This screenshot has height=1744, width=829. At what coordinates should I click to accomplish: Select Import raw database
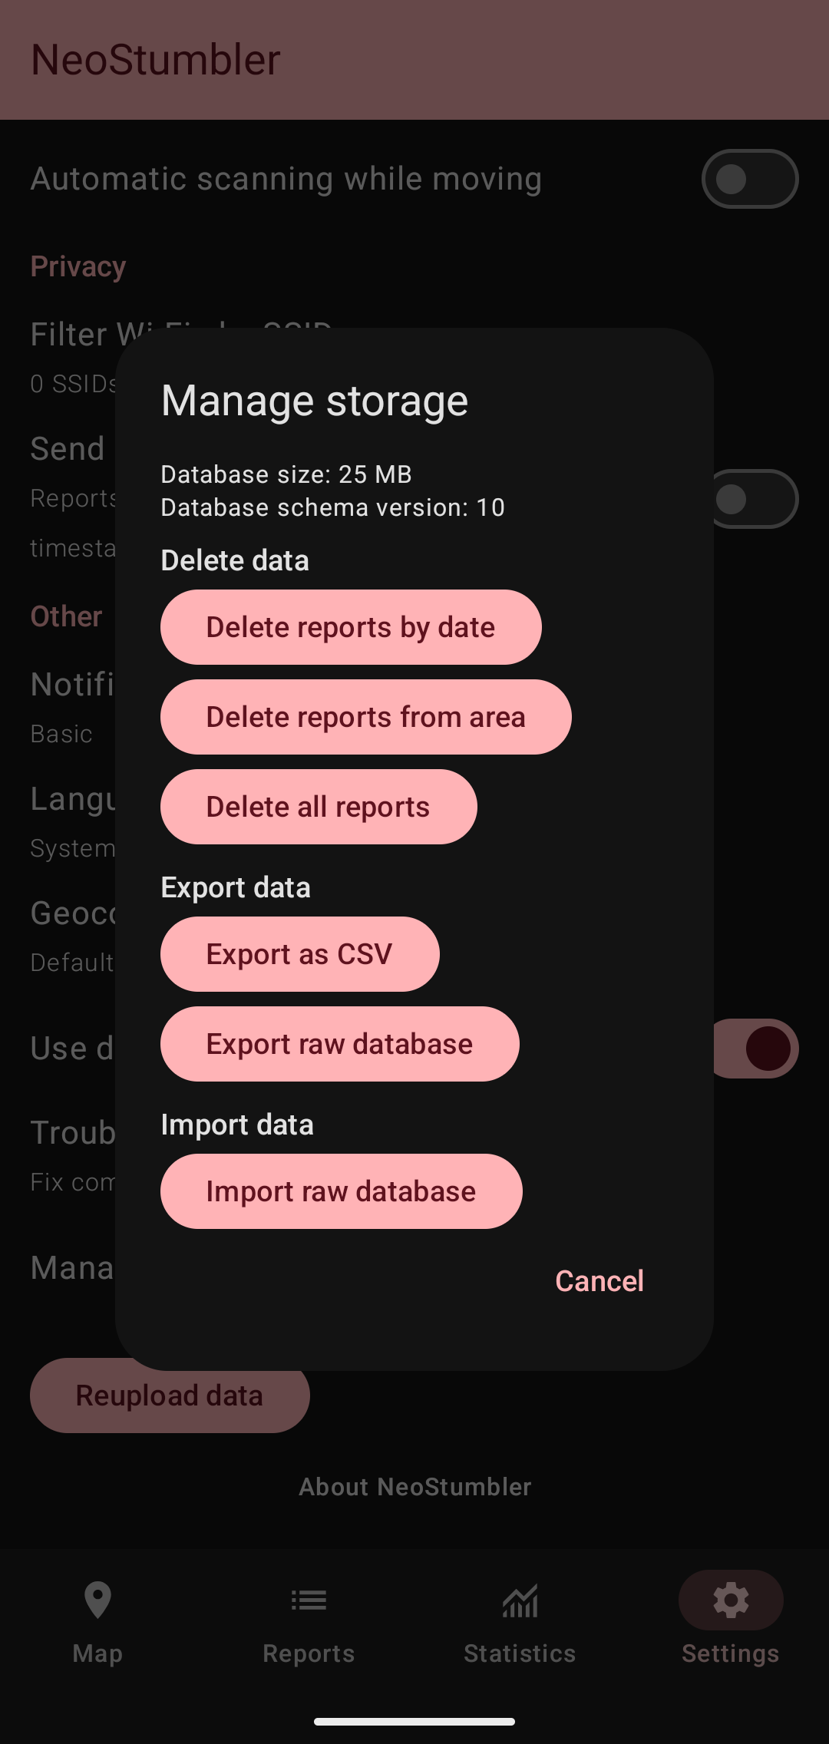coord(341,1191)
